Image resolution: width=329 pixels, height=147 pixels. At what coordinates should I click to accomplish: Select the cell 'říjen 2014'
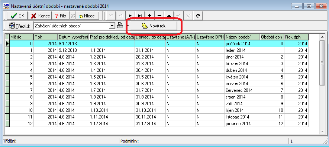pos(242,110)
